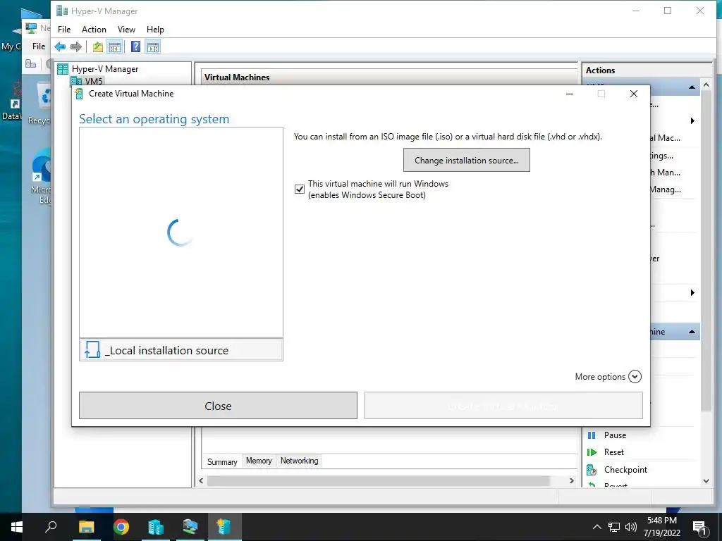Switch to the Networking tab
This screenshot has height=541, width=722.
tap(299, 461)
